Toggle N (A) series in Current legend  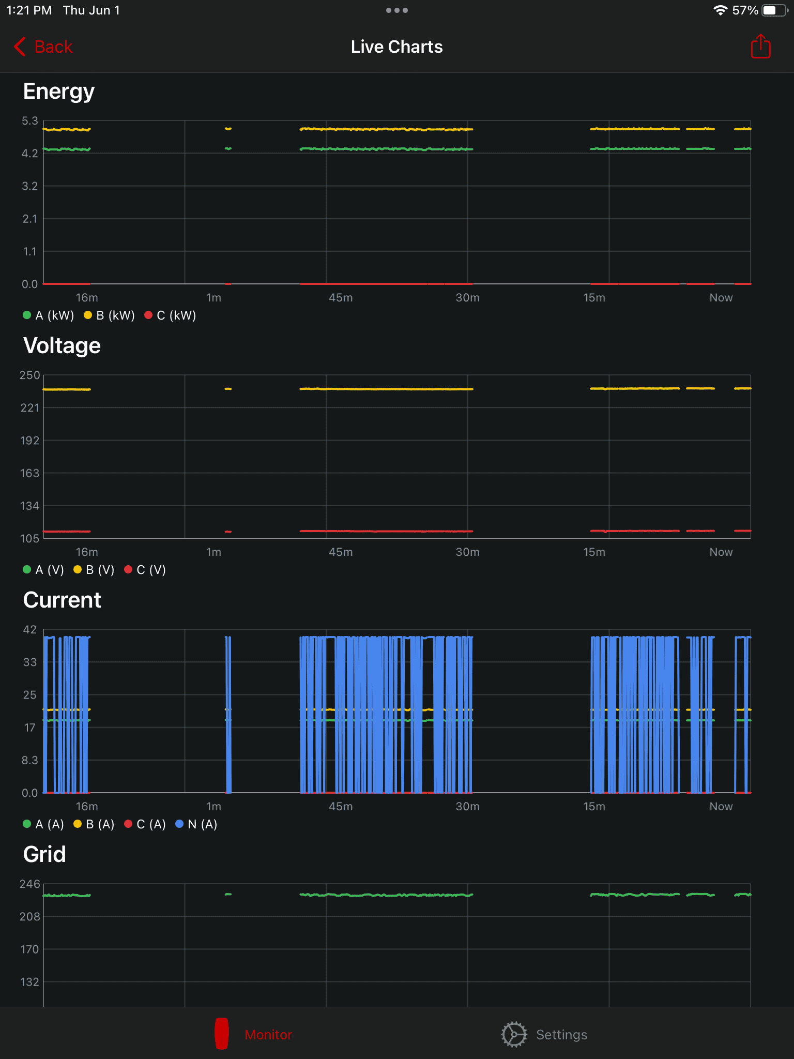coord(197,824)
